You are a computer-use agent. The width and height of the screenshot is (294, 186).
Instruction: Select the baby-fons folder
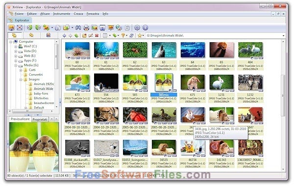(x=41, y=94)
